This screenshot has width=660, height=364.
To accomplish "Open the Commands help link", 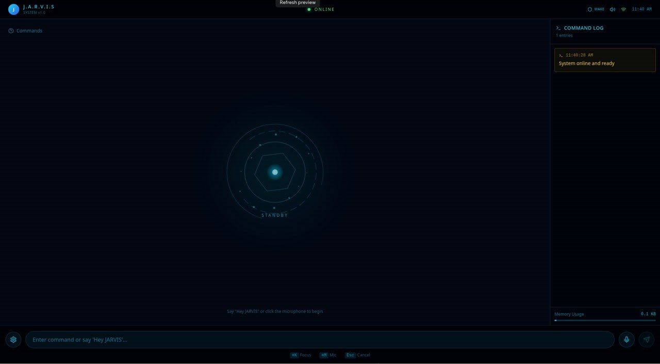I will pos(25,31).
